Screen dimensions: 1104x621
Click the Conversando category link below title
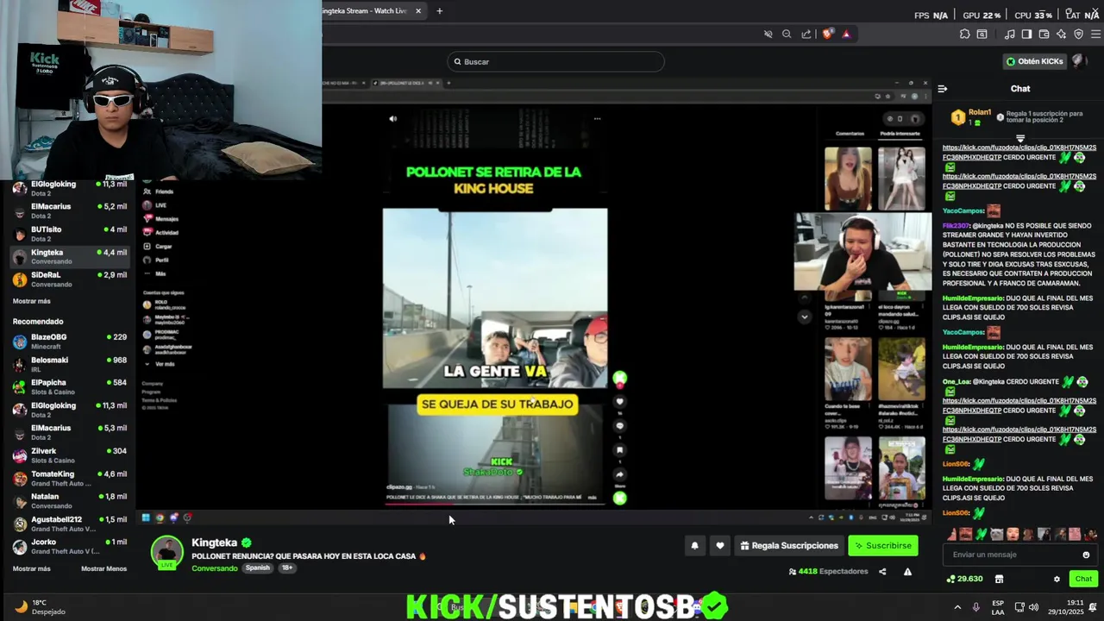point(214,568)
